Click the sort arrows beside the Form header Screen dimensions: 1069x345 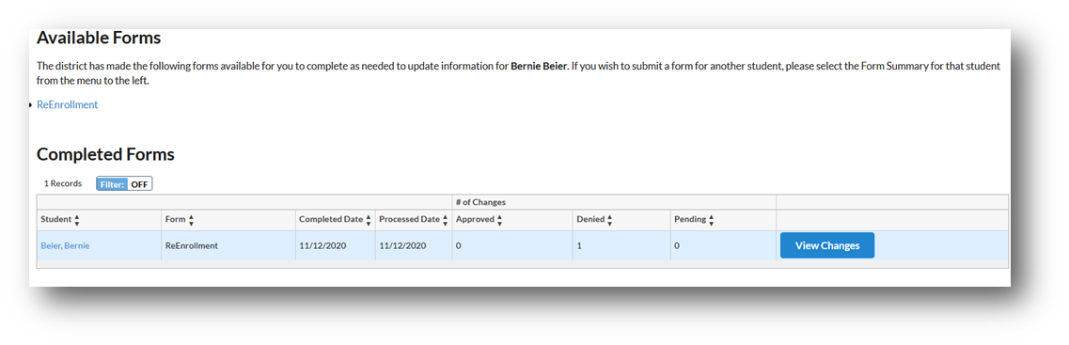191,220
